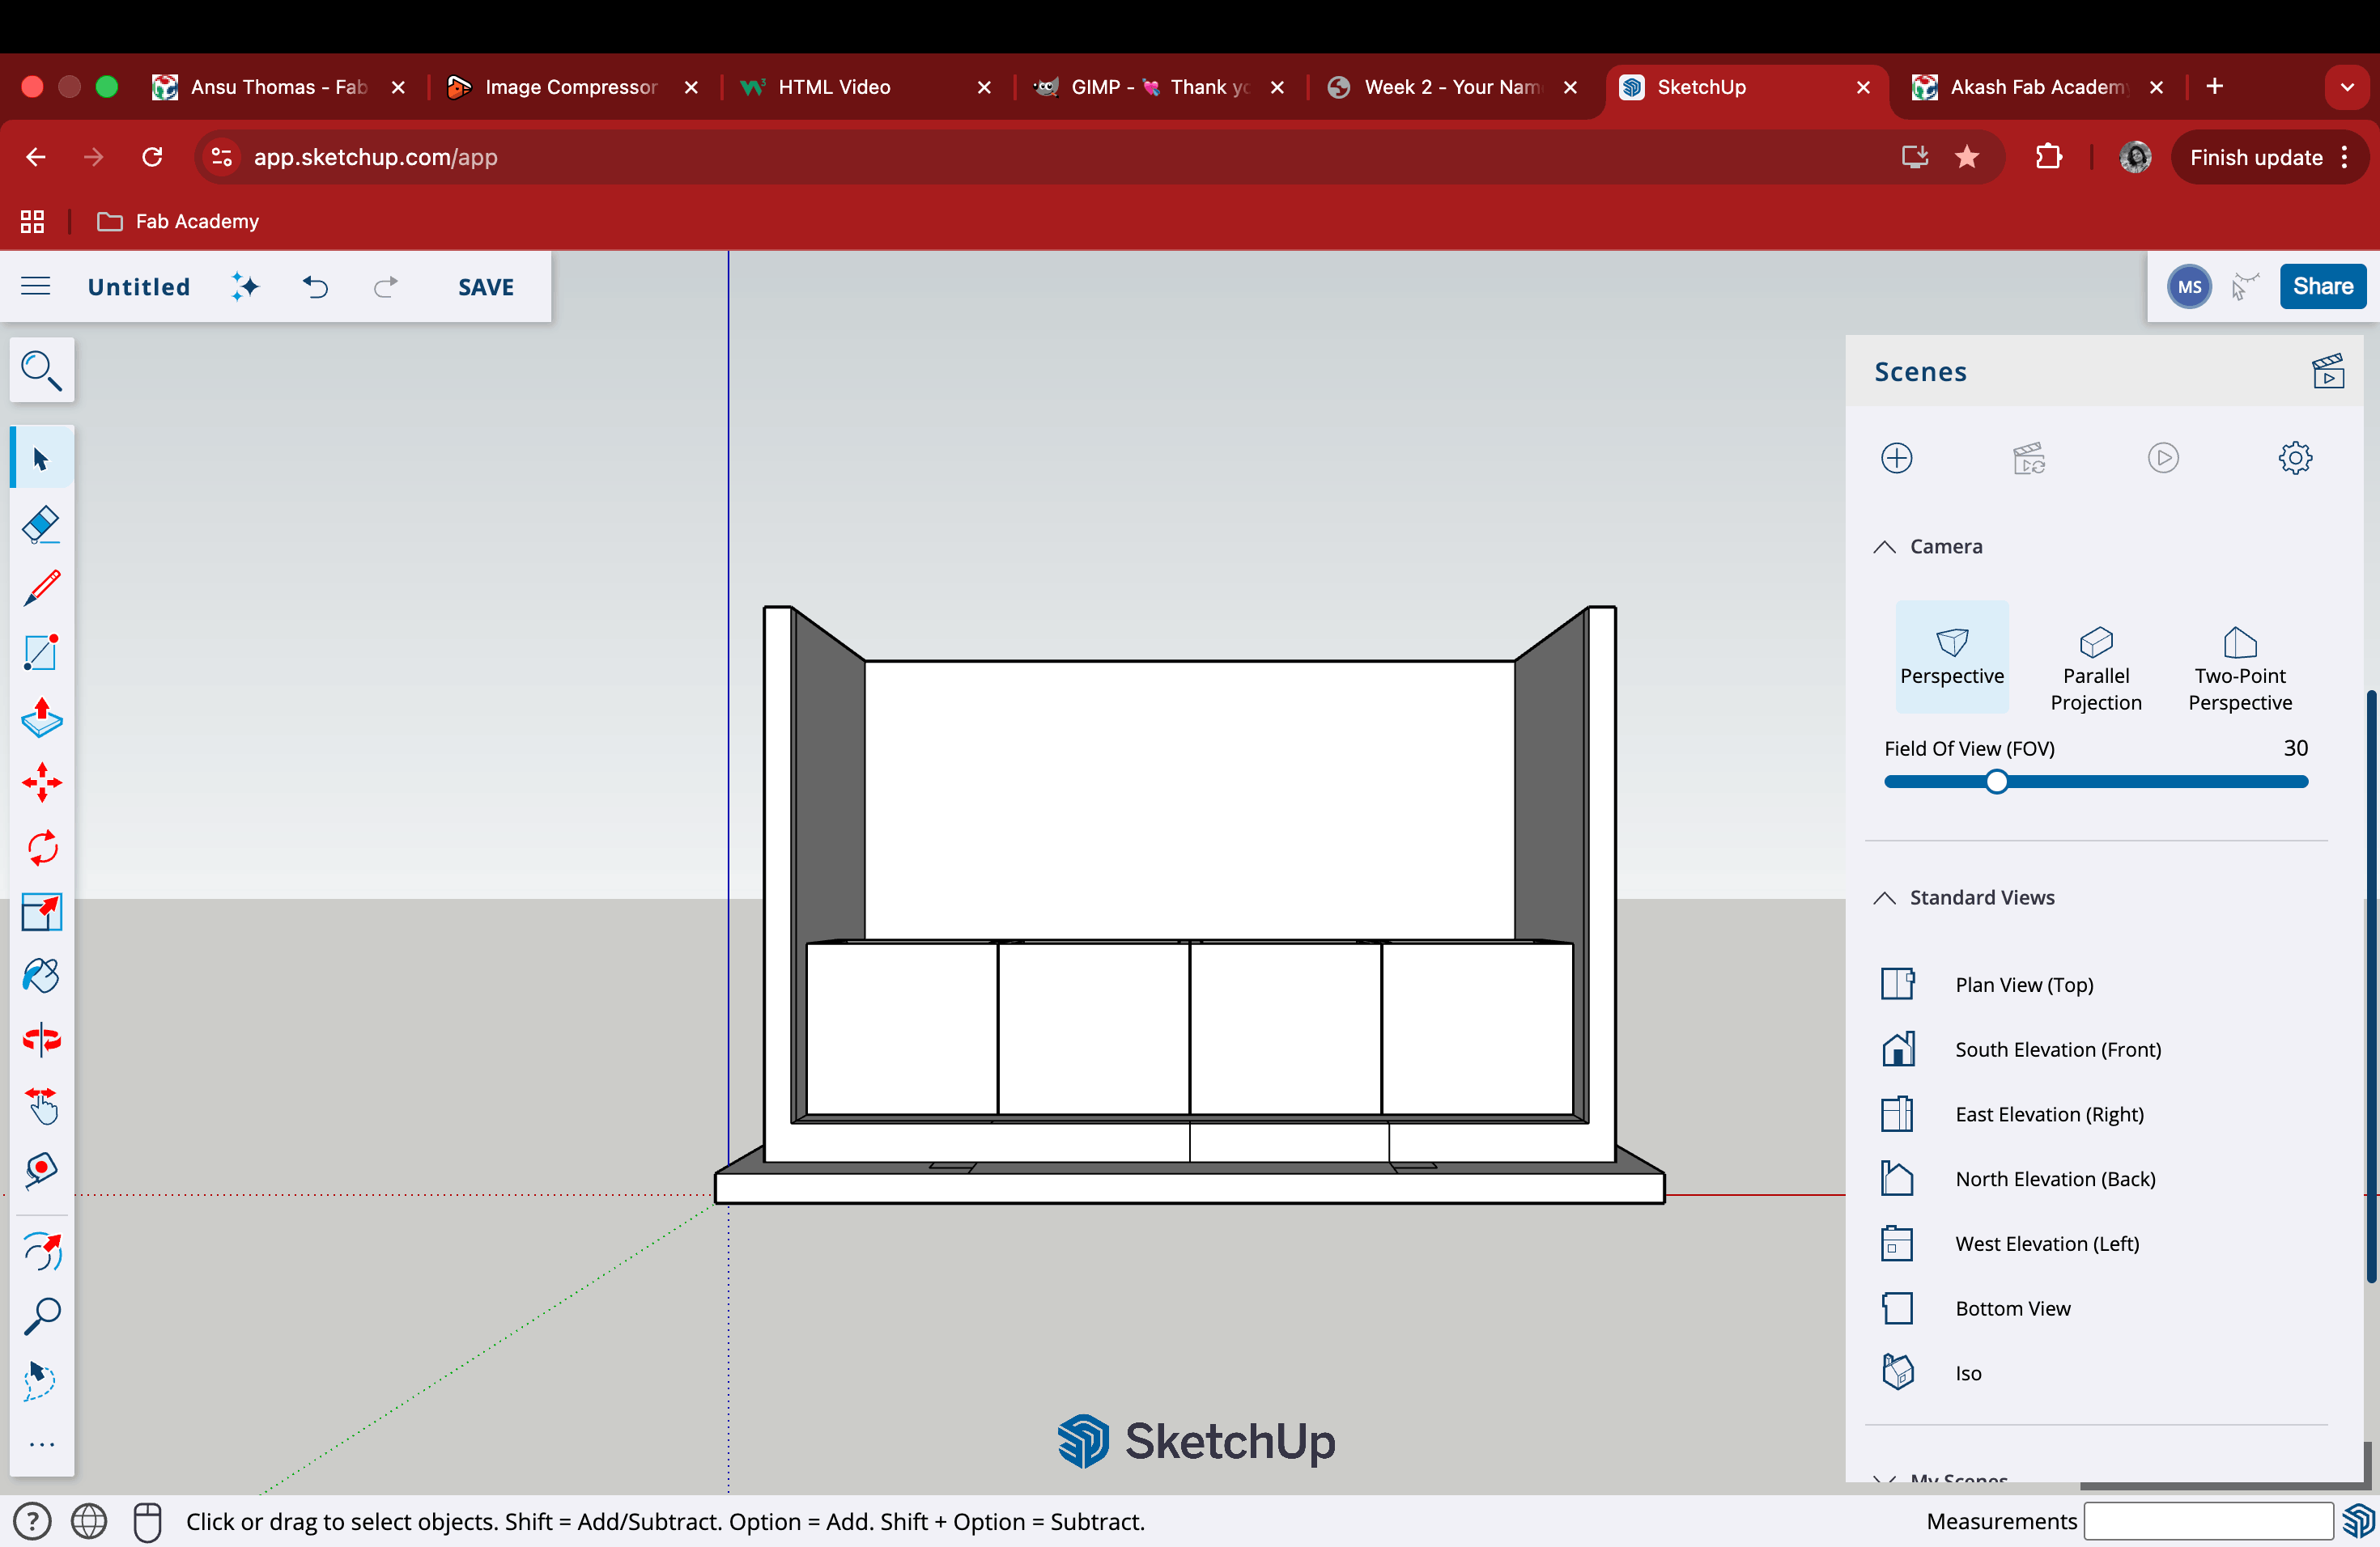Click the SAVE button

[x=486, y=286]
